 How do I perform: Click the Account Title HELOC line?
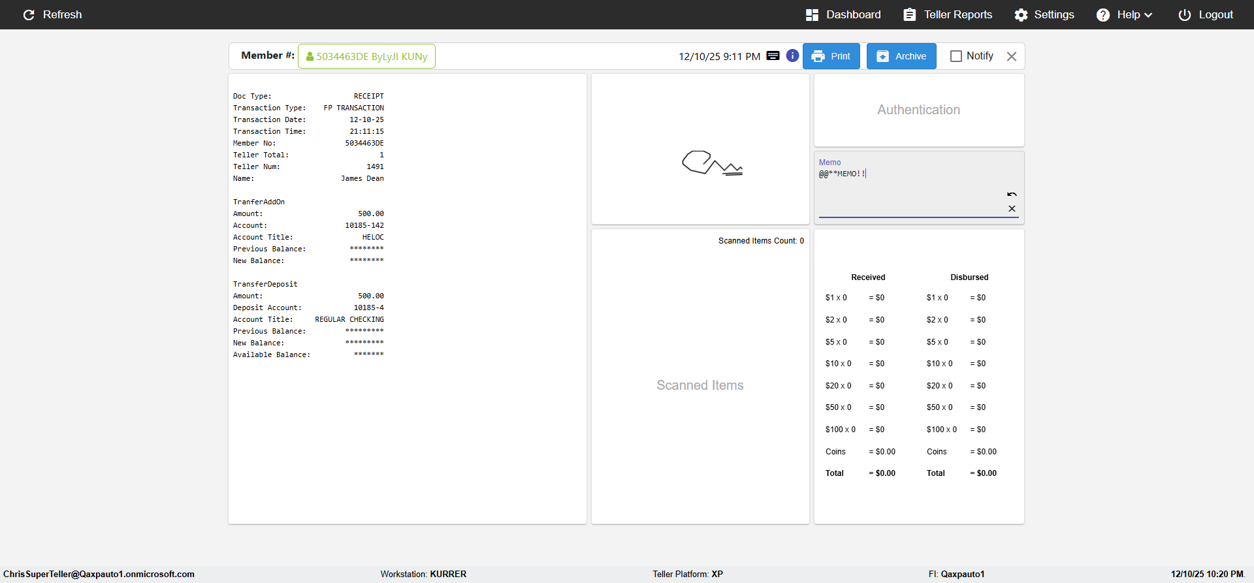(308, 237)
